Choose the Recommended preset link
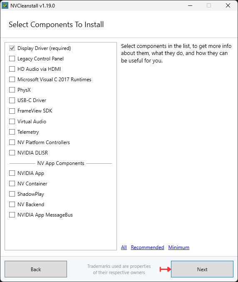The image size is (238, 282). point(147,247)
